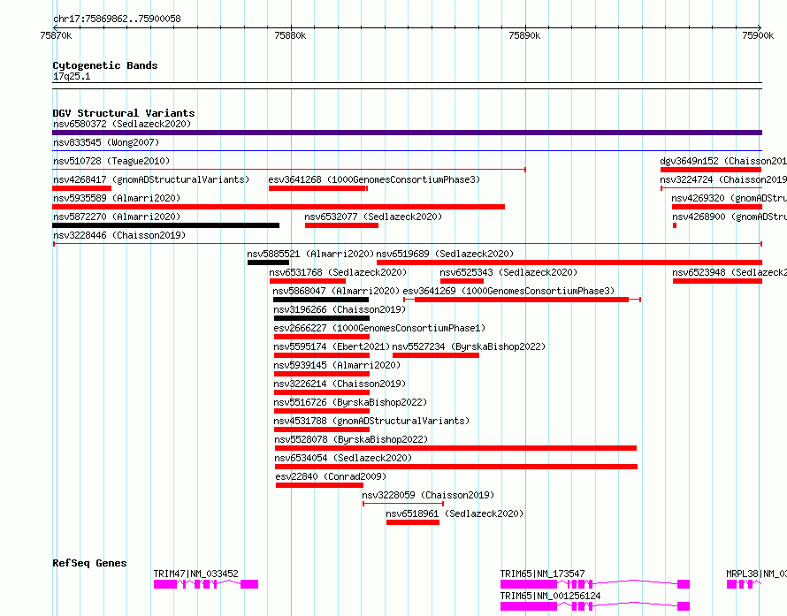The image size is (787, 616).
Task: Open nsv4531788 (gnomADStructuralVariants) label
Action: [371, 421]
